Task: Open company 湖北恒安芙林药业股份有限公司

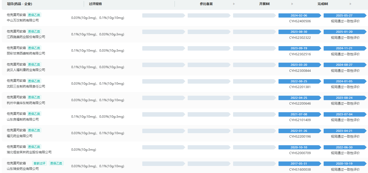Action: coord(29,152)
